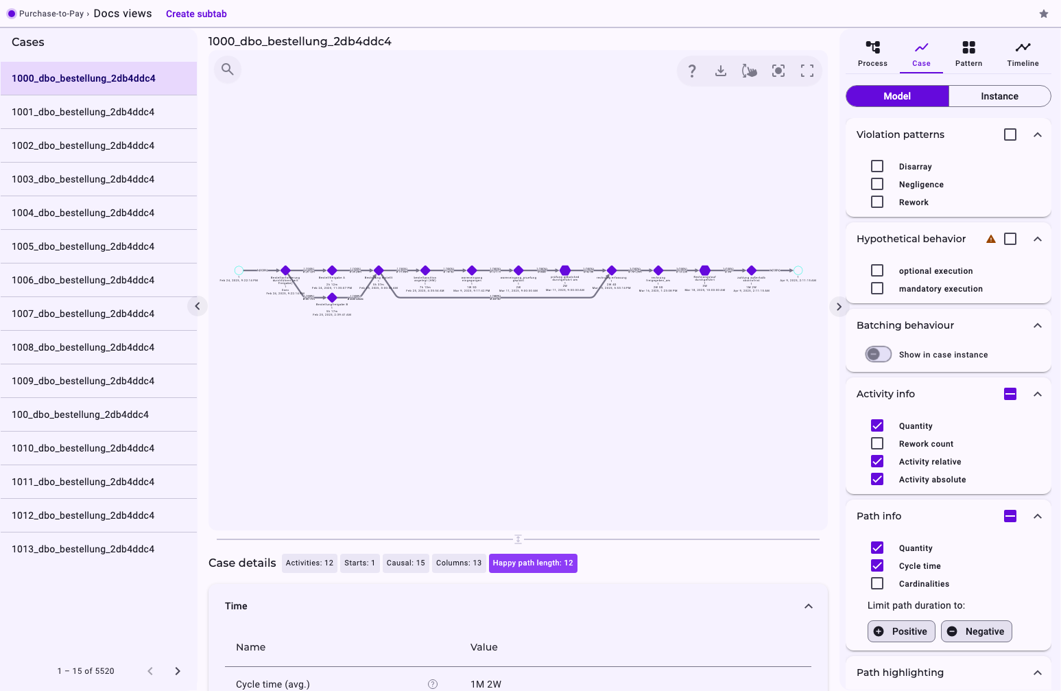Check the Rework violation pattern

pos(877,202)
